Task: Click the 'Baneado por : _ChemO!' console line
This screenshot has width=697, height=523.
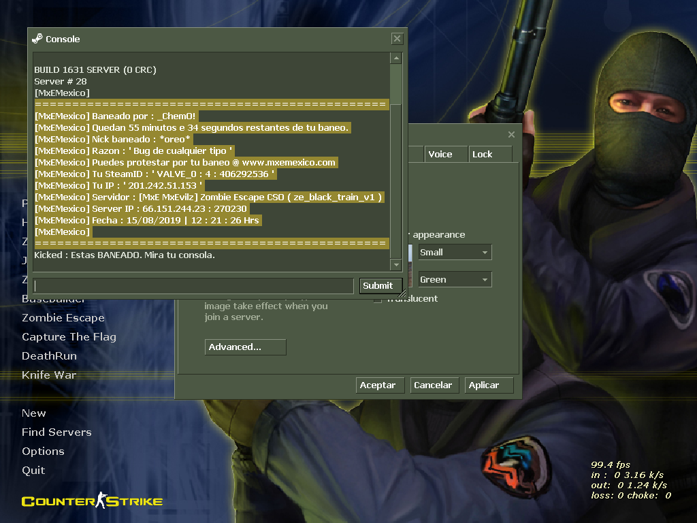Action: click(x=116, y=116)
